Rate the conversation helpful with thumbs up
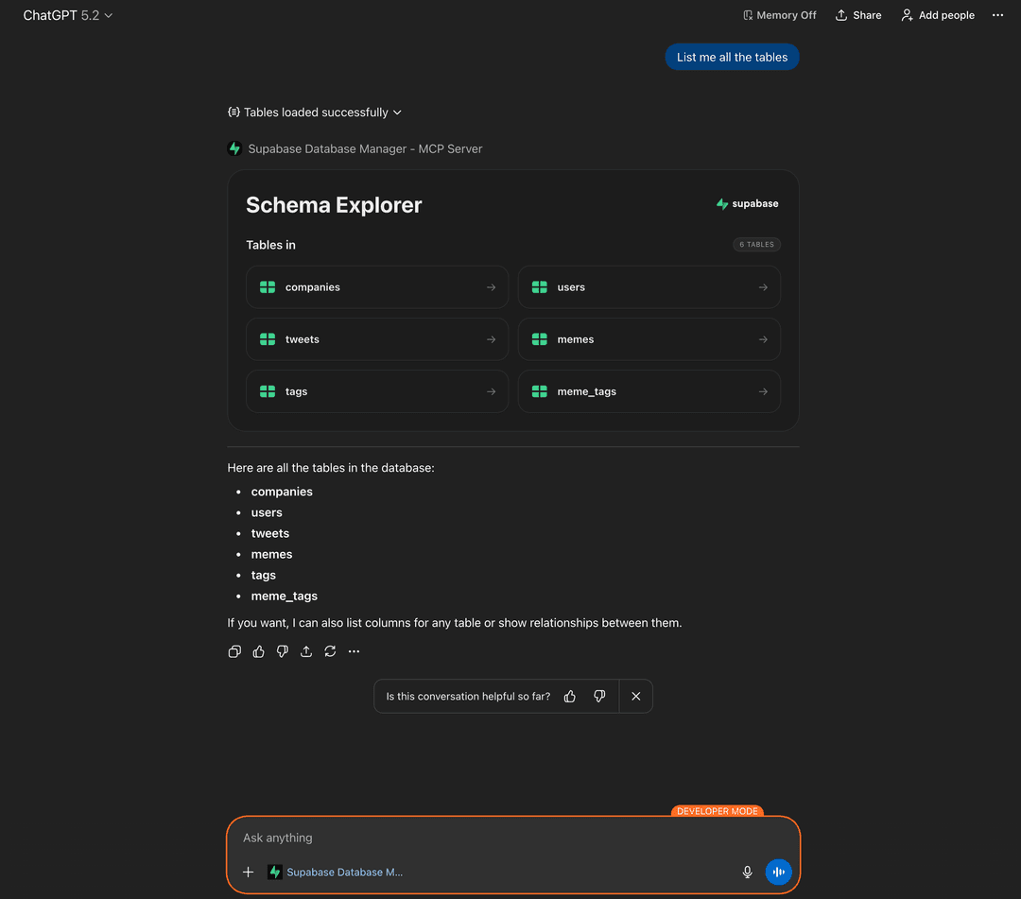 point(569,696)
